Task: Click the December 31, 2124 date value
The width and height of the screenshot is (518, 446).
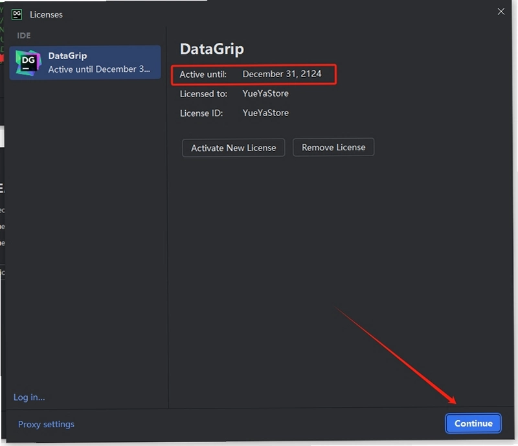Action: tap(282, 74)
